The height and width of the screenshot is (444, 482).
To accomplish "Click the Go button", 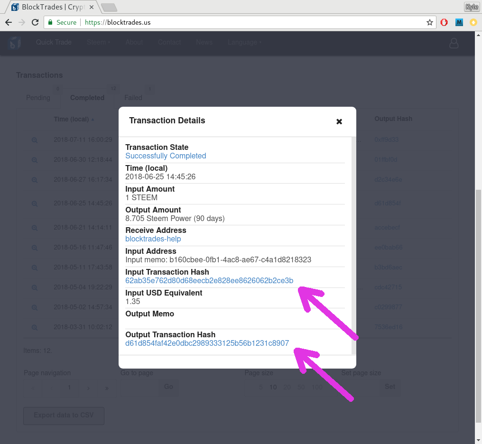I will [168, 387].
